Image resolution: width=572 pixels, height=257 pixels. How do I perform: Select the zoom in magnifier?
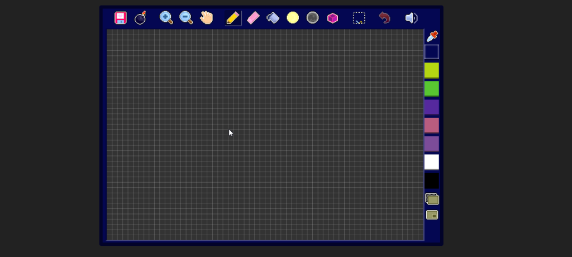pyautogui.click(x=166, y=17)
